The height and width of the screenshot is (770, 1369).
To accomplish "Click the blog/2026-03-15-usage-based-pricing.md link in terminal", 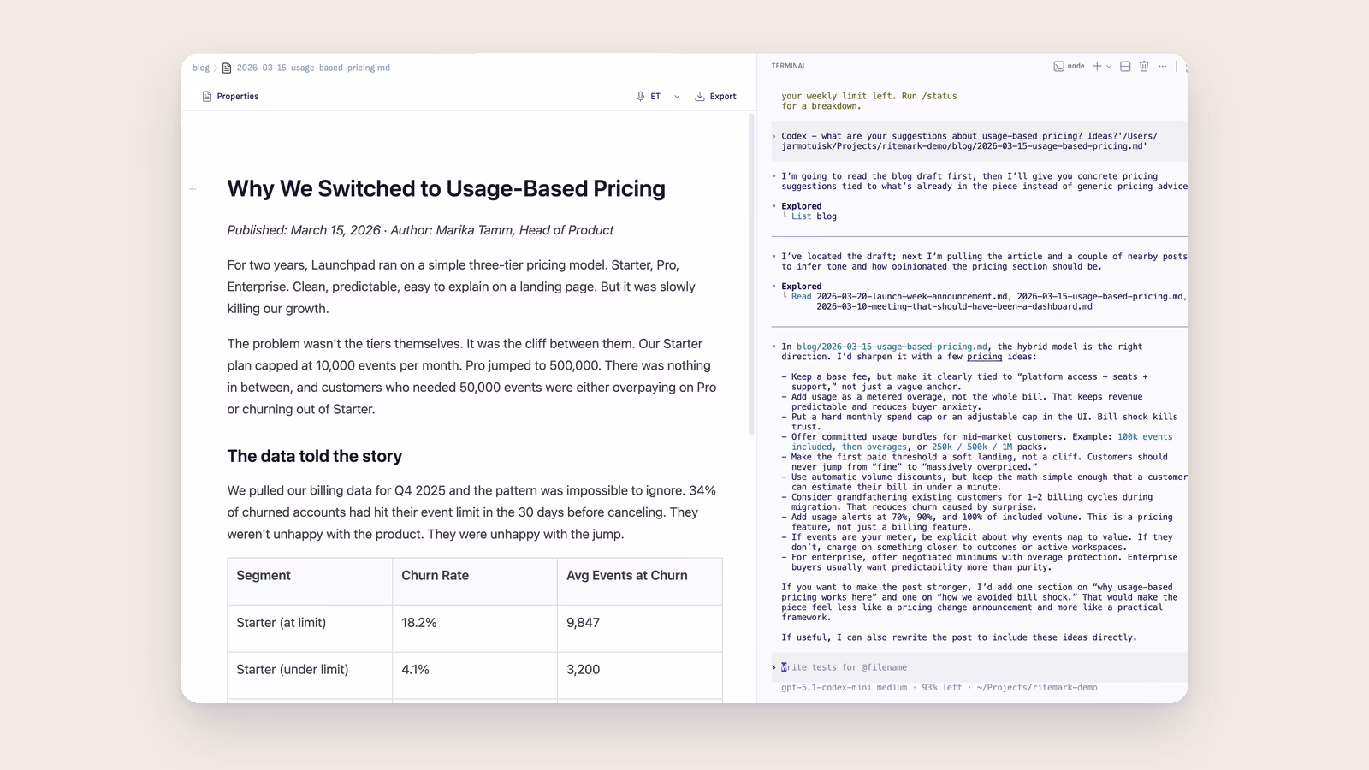I will [x=892, y=346].
